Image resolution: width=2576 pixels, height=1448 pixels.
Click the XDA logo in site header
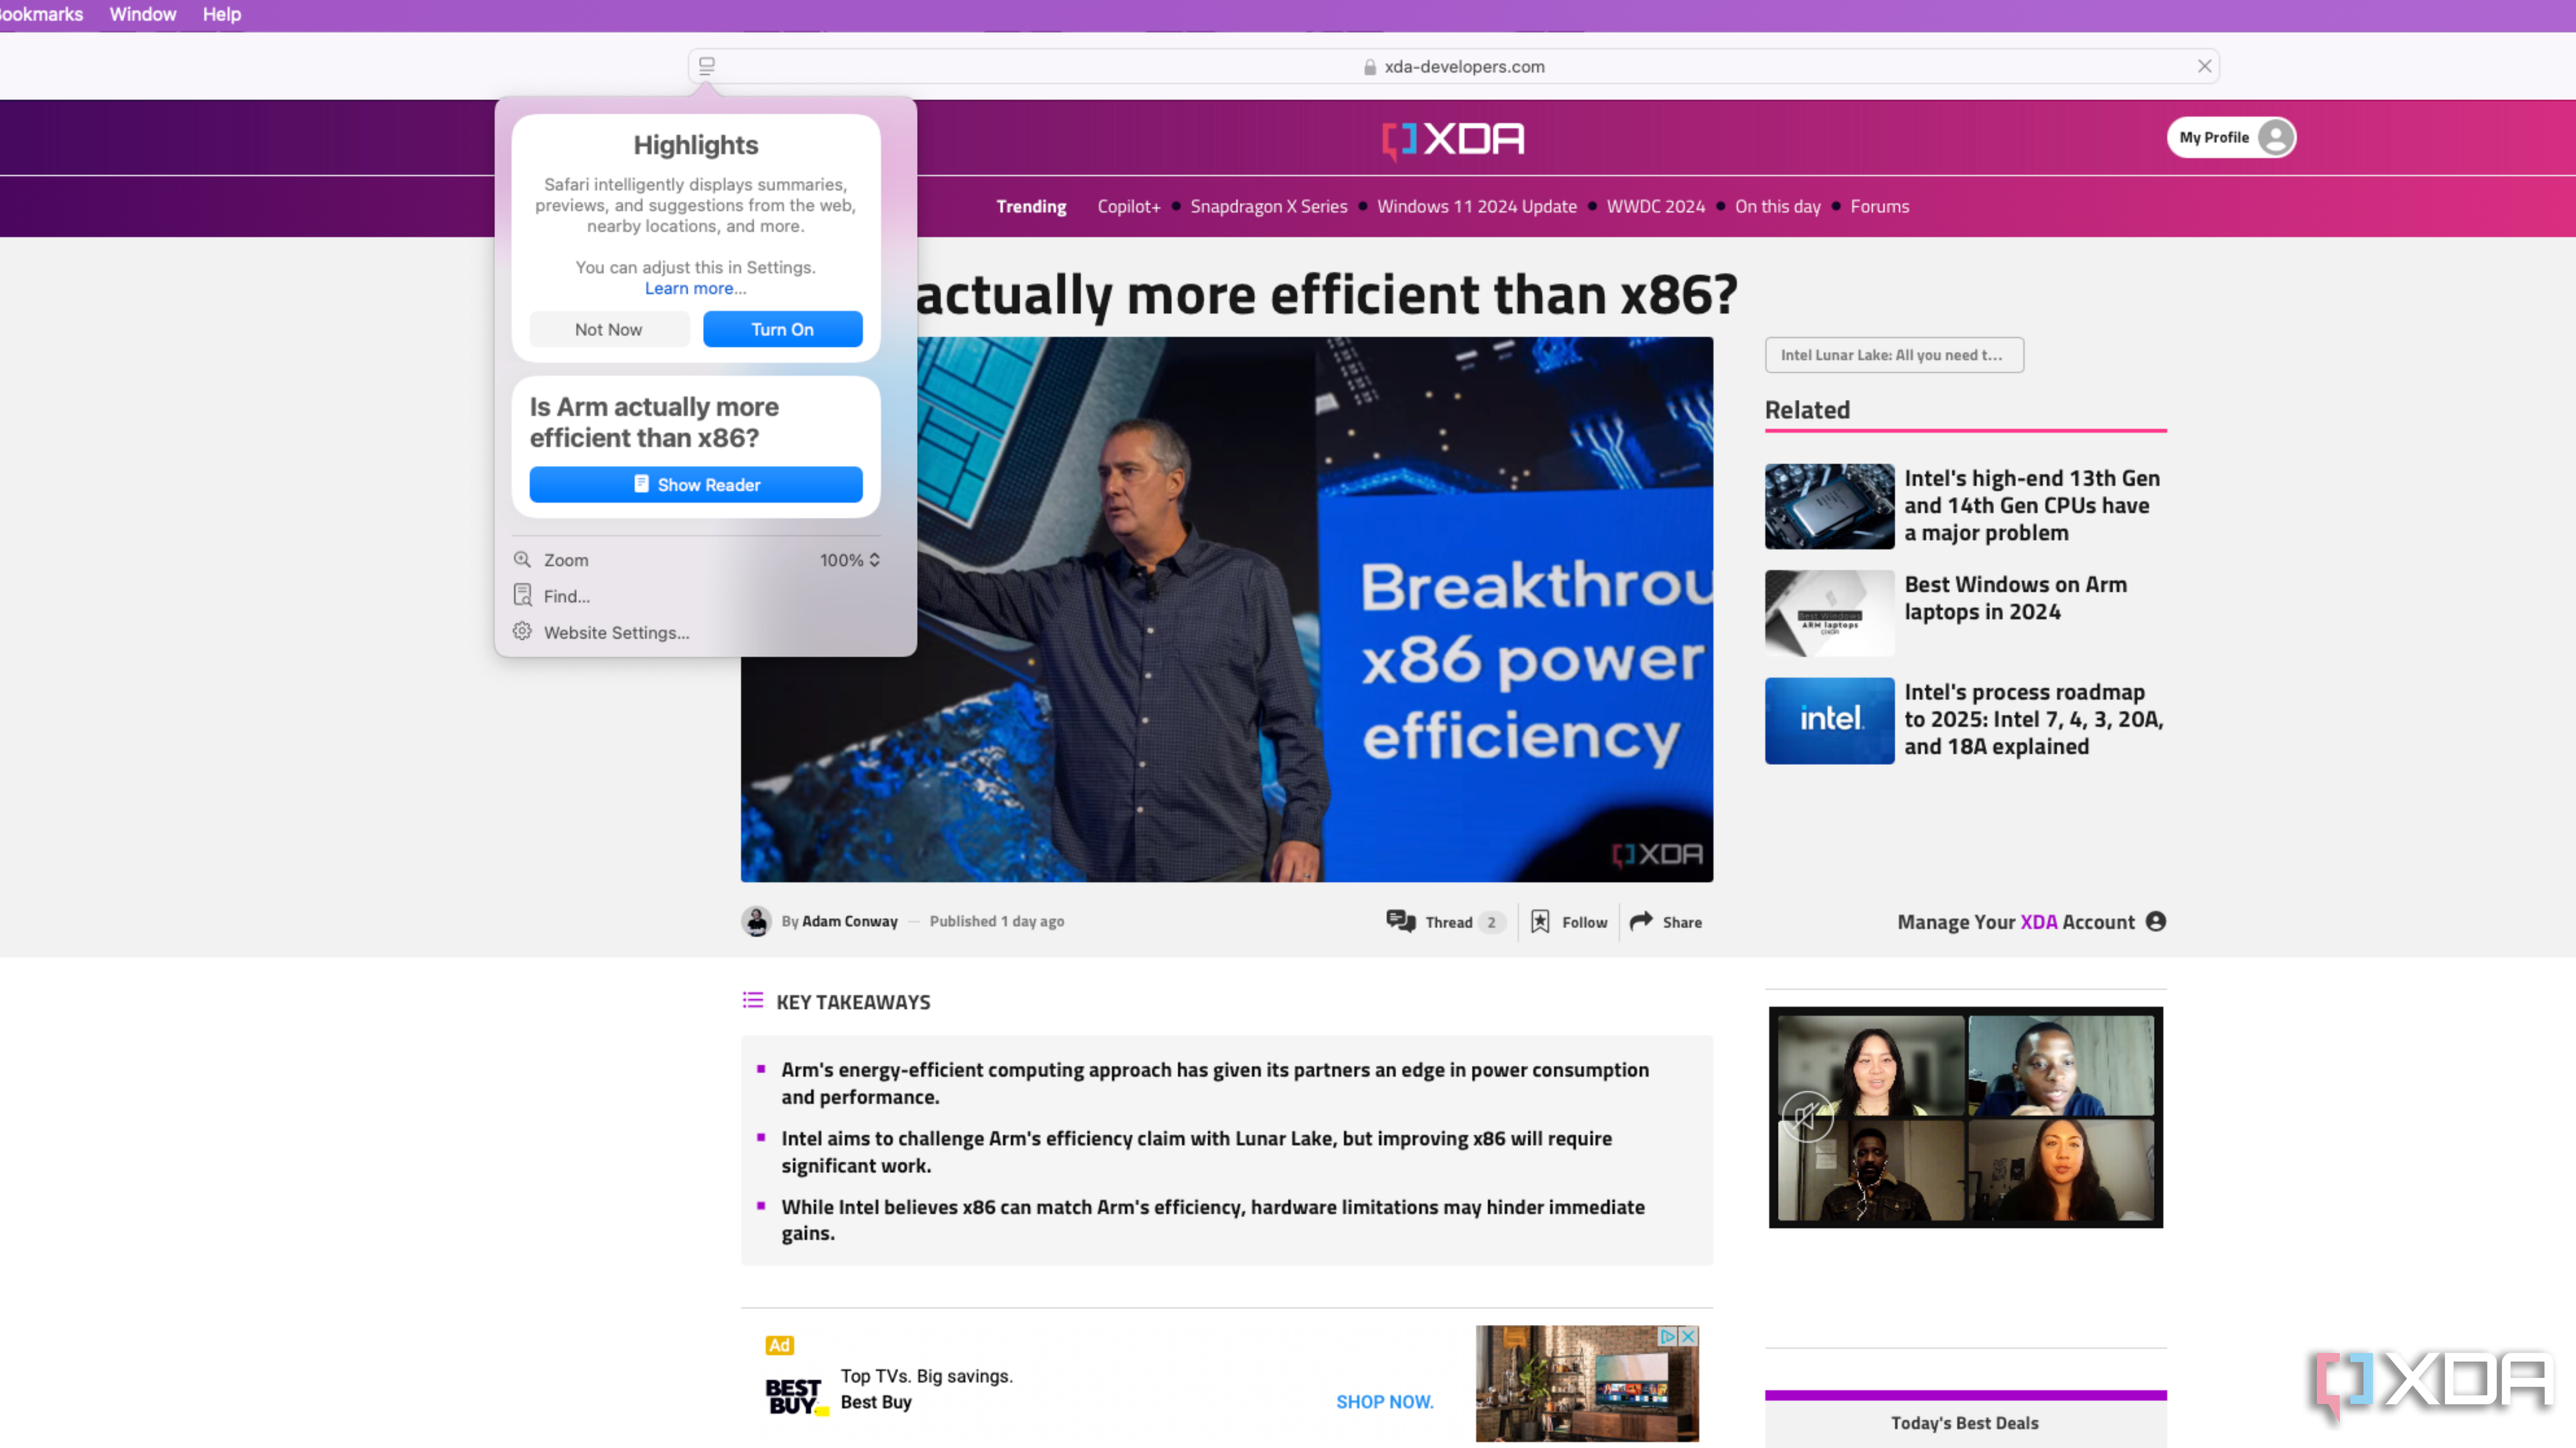coord(1453,139)
